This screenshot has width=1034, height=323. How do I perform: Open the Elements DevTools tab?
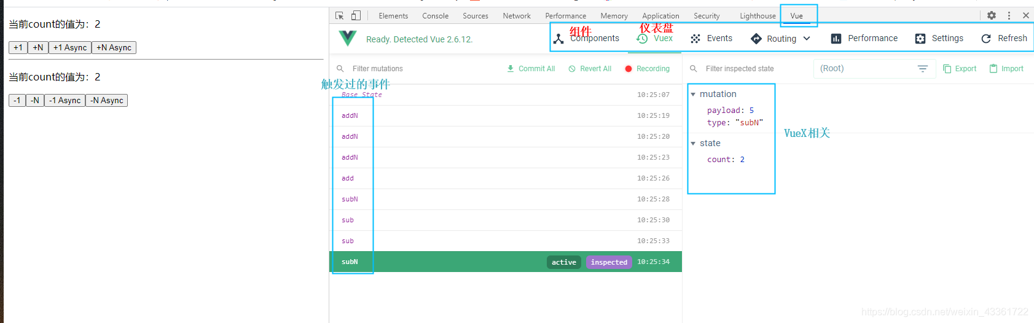tap(393, 16)
